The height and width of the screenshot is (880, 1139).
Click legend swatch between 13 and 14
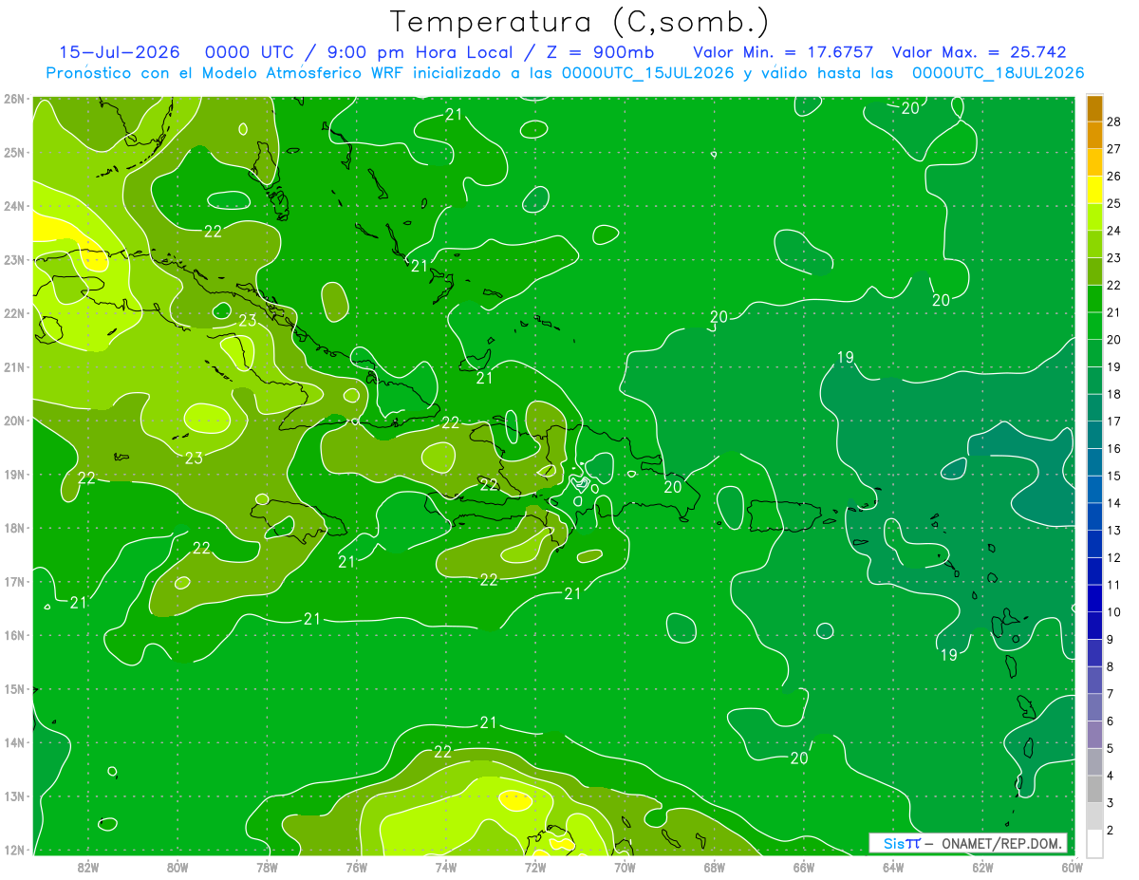[1094, 517]
